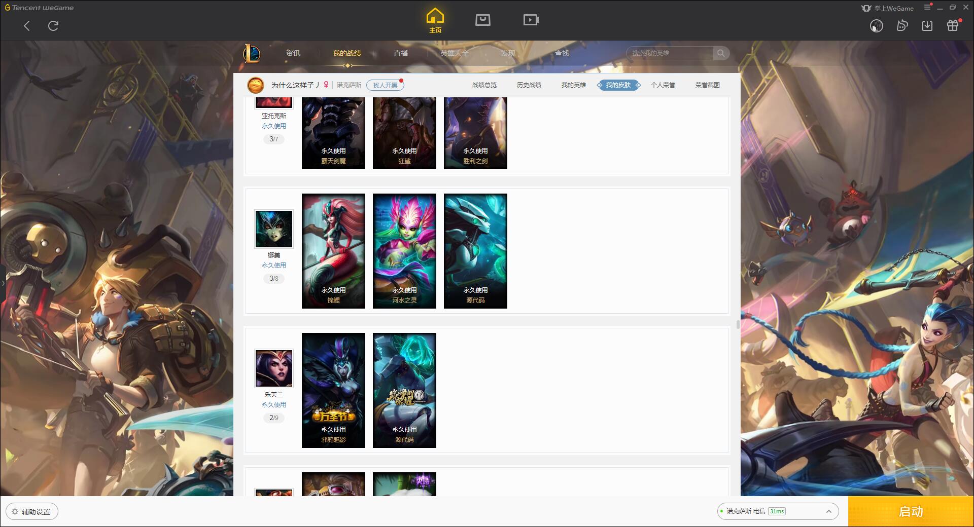Open 战绩总览 sub-tab
Screen dimensions: 974x527
tap(484, 85)
